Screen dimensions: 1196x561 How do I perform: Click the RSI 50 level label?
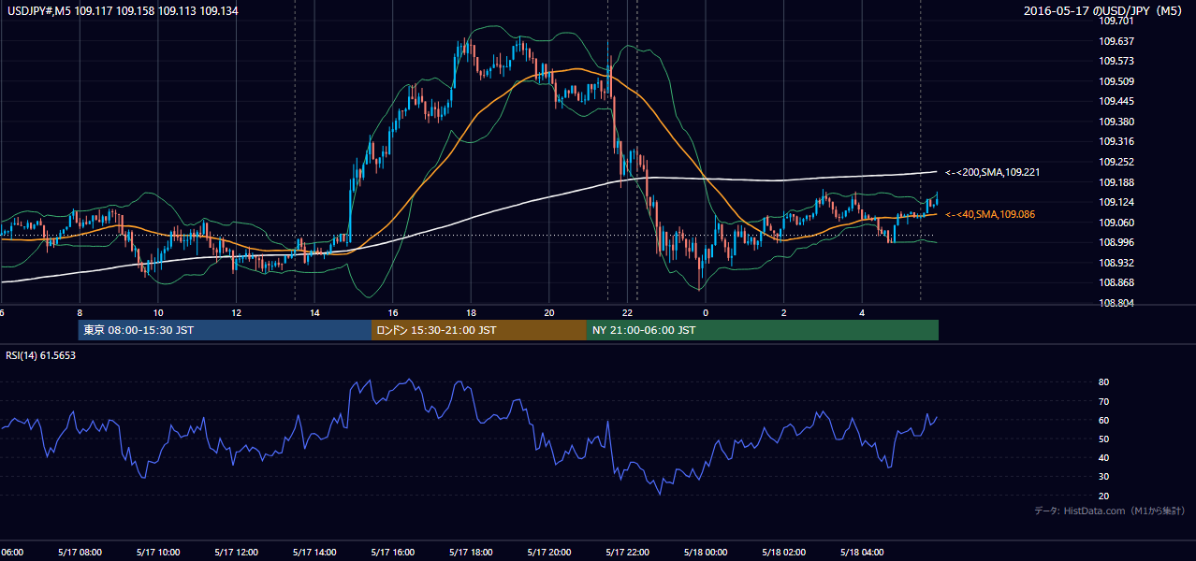tap(1104, 439)
